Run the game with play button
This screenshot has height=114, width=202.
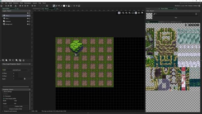coord(23,6)
